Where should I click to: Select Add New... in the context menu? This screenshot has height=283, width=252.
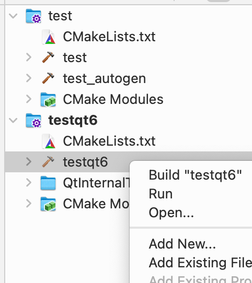(x=182, y=244)
